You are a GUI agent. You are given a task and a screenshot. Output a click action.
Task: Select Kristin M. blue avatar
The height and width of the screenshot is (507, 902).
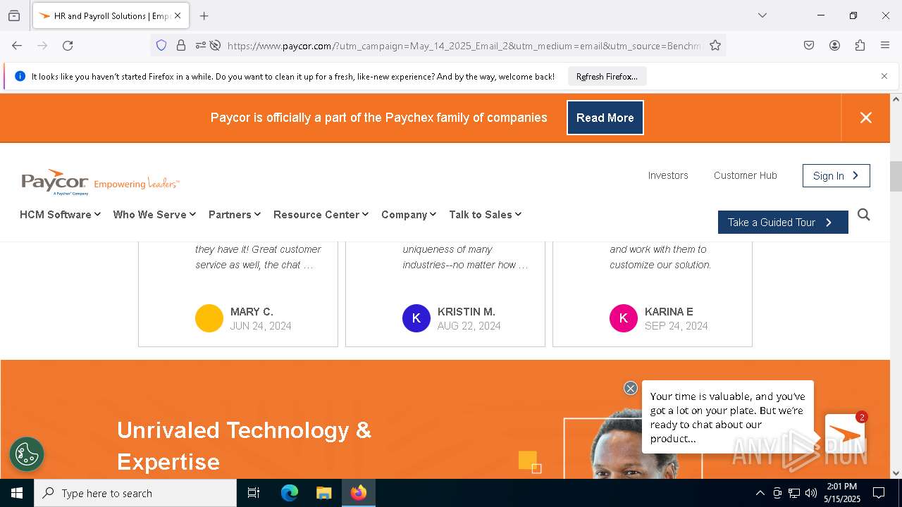(x=416, y=318)
